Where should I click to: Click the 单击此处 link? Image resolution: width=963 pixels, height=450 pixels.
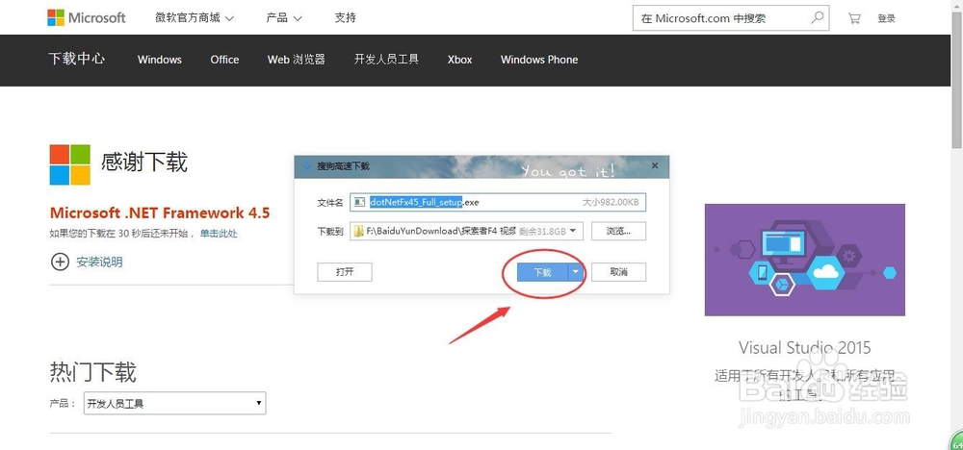click(219, 234)
